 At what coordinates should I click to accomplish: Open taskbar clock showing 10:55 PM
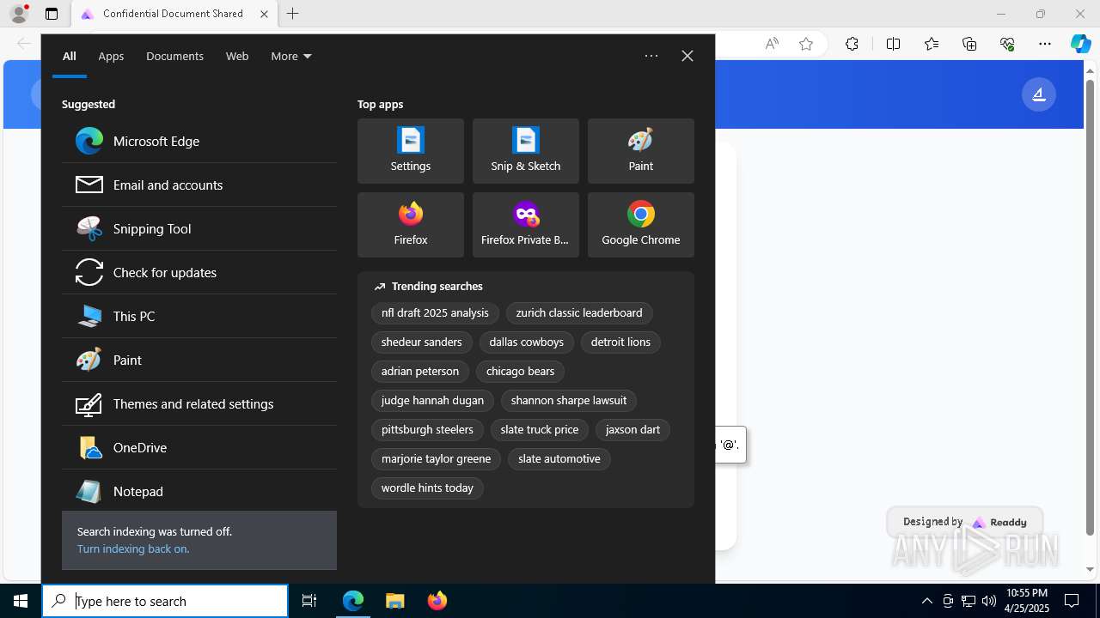[x=1026, y=601]
